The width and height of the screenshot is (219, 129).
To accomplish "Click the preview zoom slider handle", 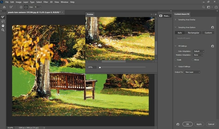I will tap(100, 67).
